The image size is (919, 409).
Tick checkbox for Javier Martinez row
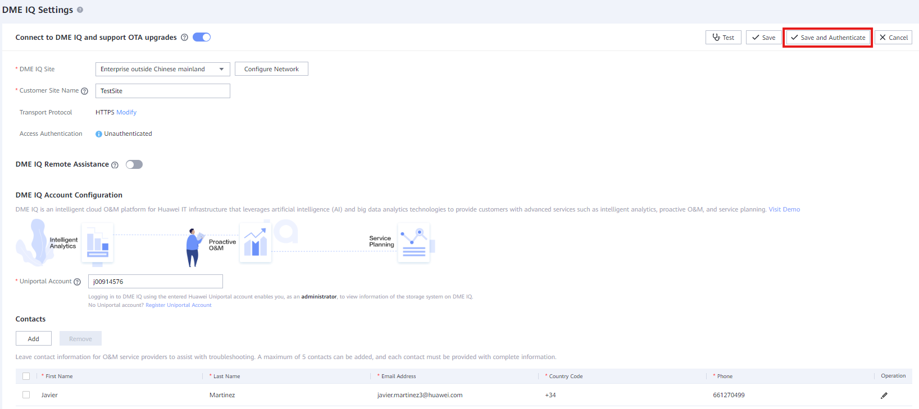[26, 395]
